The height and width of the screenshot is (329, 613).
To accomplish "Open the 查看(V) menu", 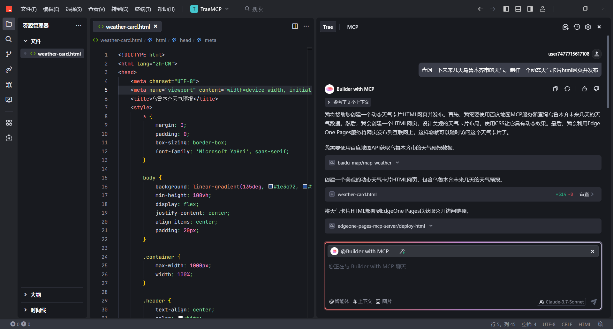I will 97,9.
